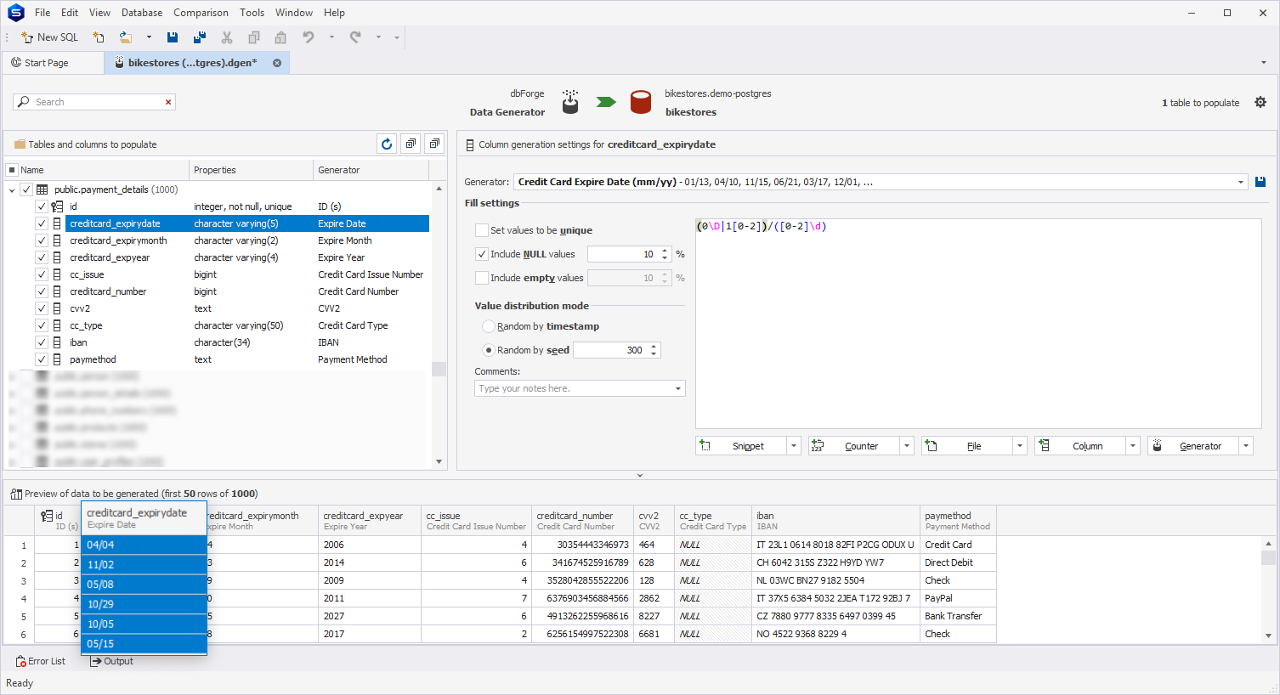Increase the seed value stepper

pos(654,347)
